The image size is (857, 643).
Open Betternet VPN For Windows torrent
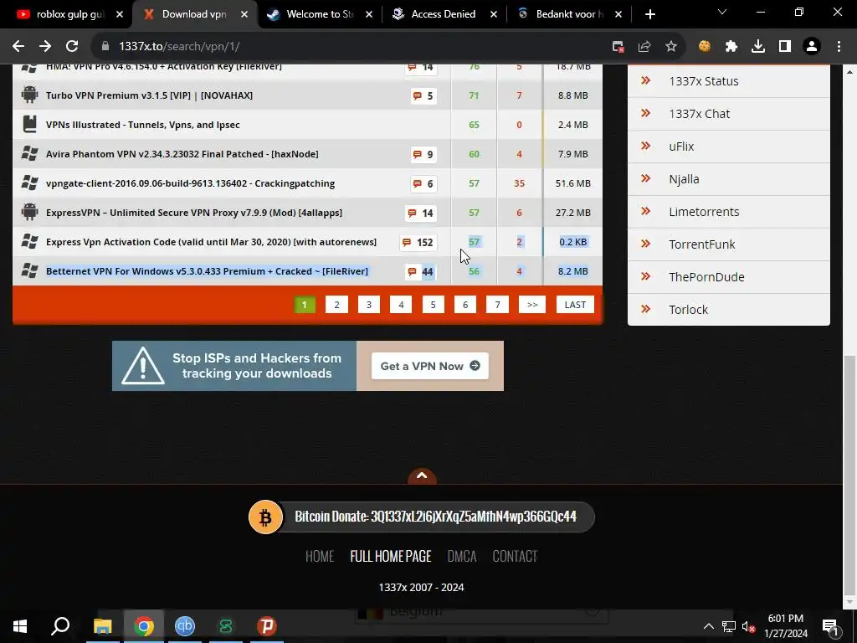tap(208, 271)
